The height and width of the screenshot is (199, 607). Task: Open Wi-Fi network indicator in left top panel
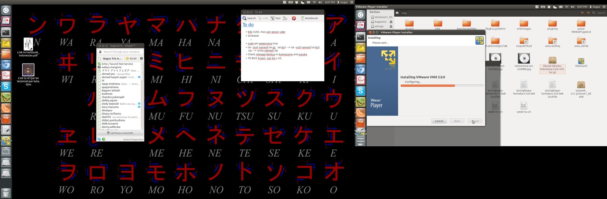click(314, 2)
